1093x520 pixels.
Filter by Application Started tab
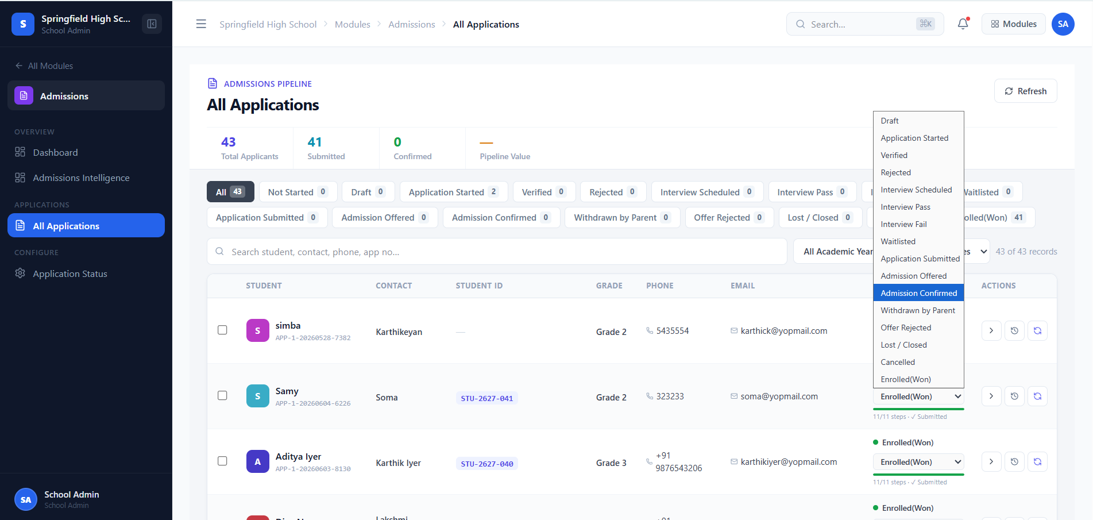point(454,192)
